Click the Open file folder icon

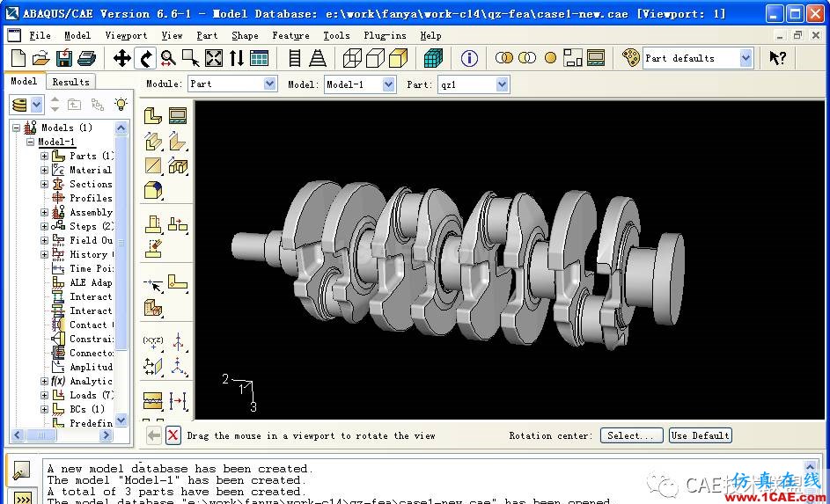[40, 58]
